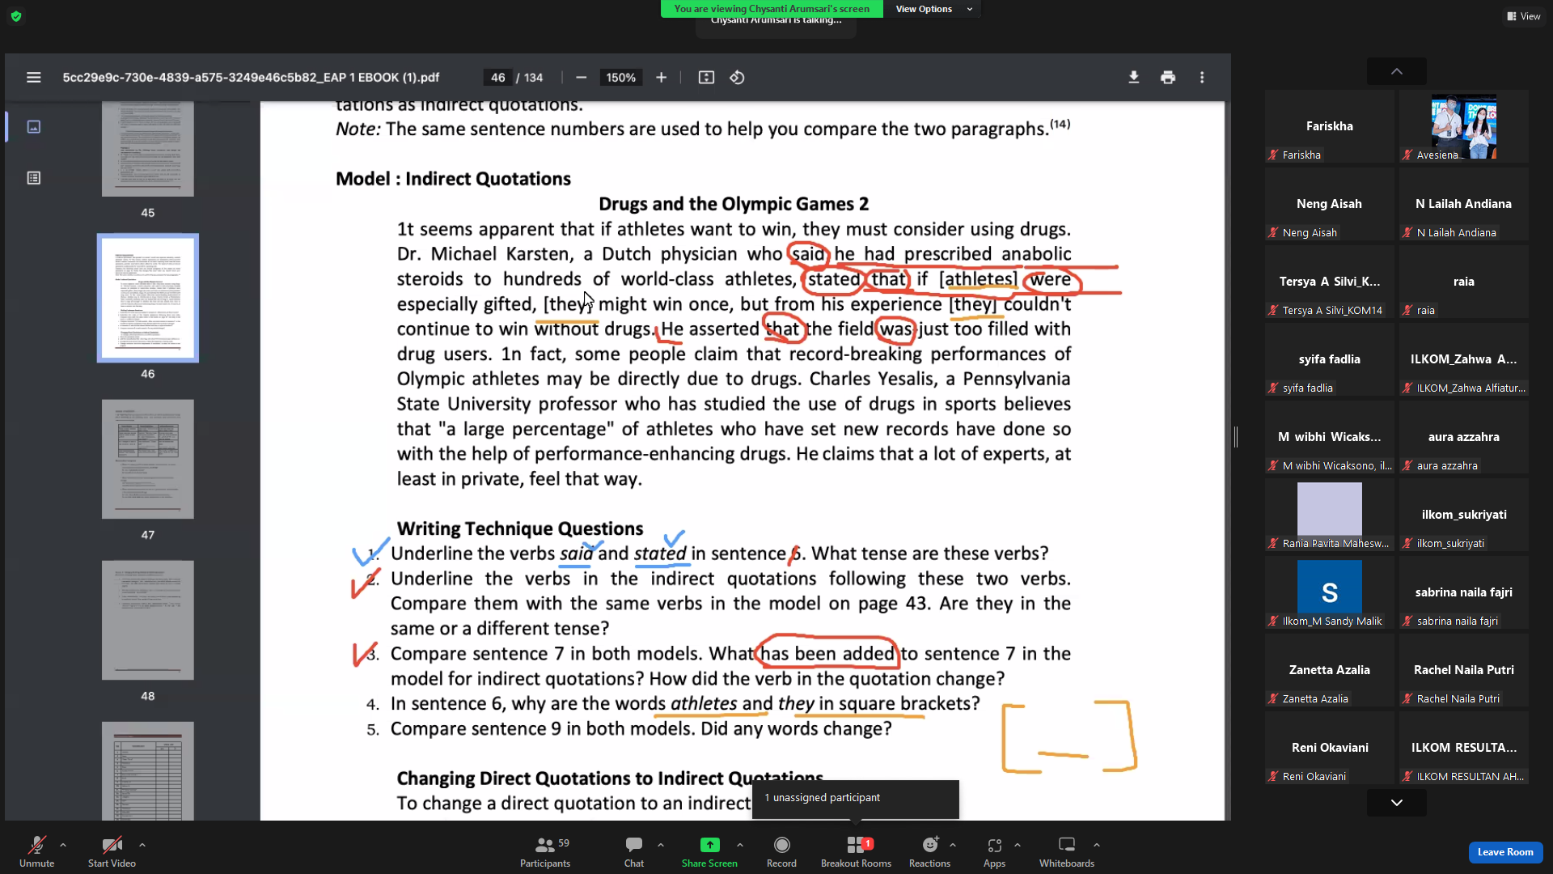Open the View Options dropdown
1553x874 pixels.
point(933,9)
